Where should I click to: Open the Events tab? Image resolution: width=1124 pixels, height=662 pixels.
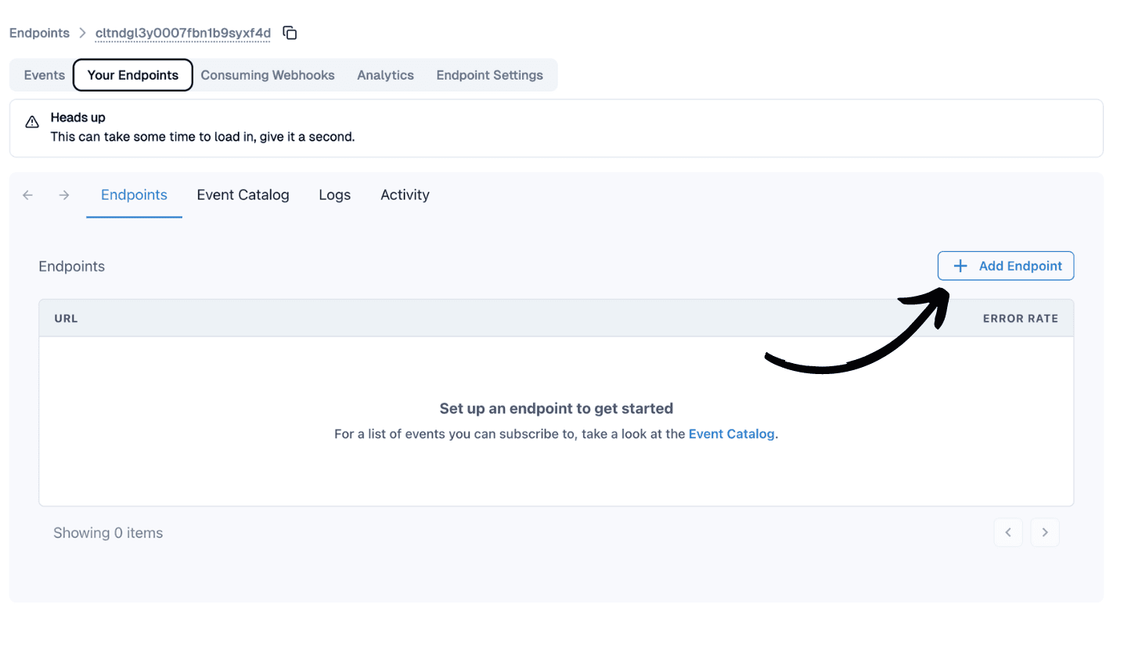point(44,75)
